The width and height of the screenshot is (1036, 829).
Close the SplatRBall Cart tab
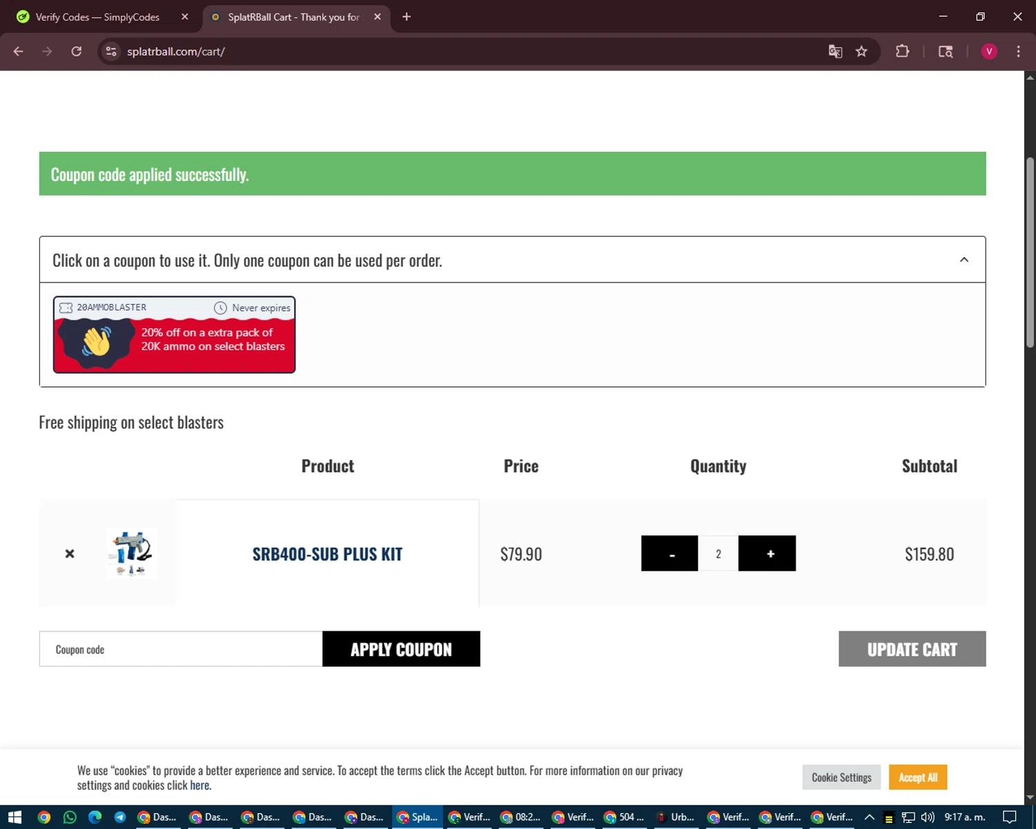377,17
